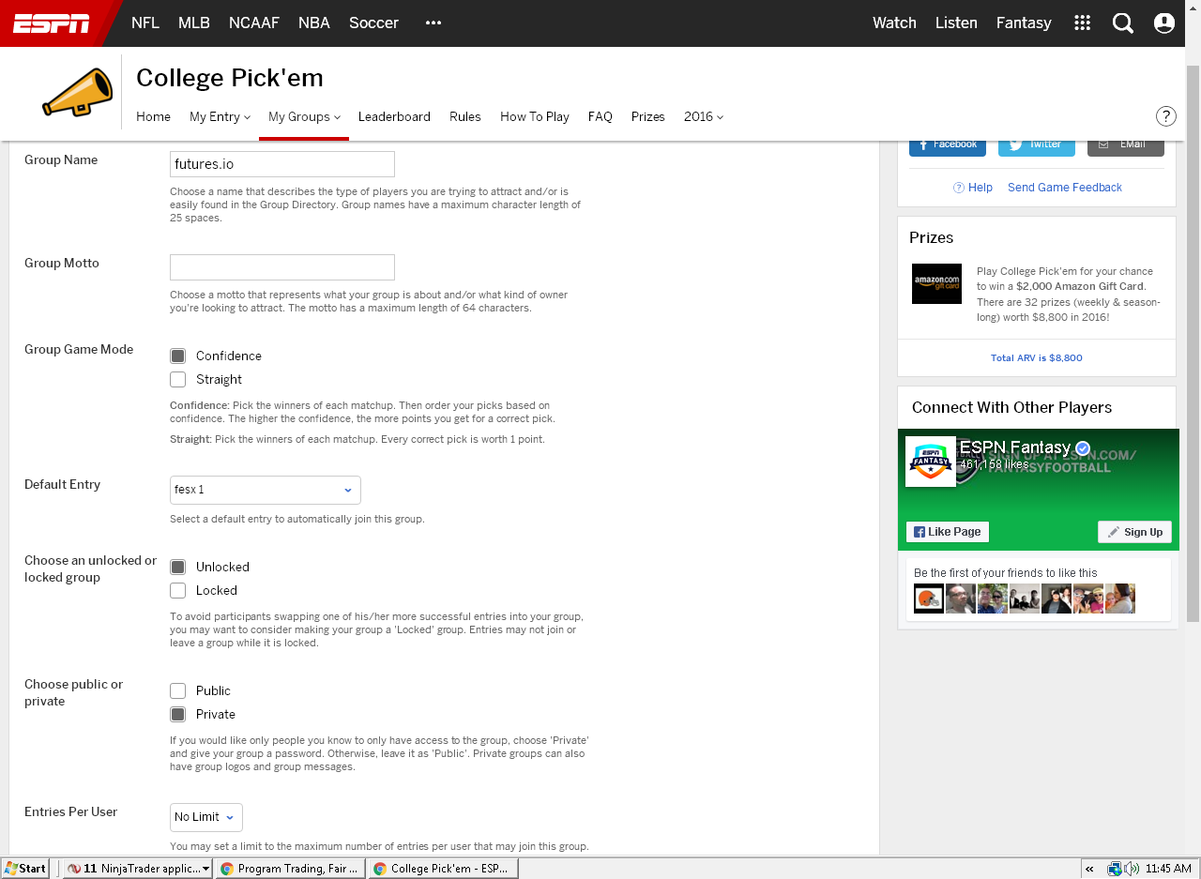Viewport: 1201px width, 879px height.
Task: Share via the Twitter button
Action: [1037, 146]
